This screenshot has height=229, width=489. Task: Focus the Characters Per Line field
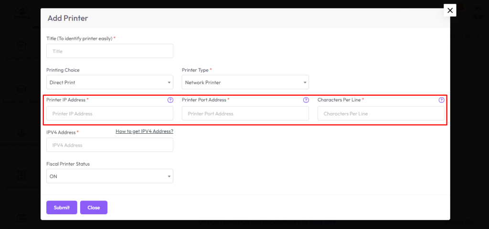[381, 113]
